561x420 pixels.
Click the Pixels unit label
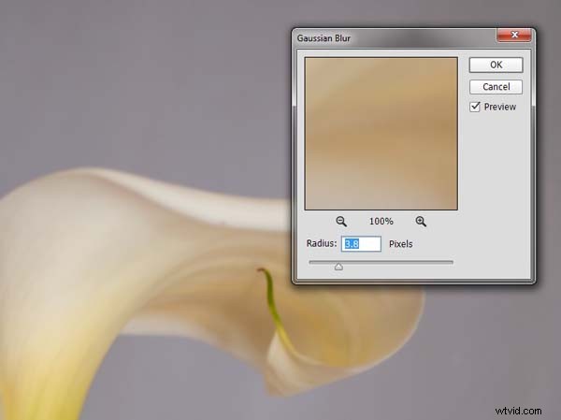(x=401, y=244)
